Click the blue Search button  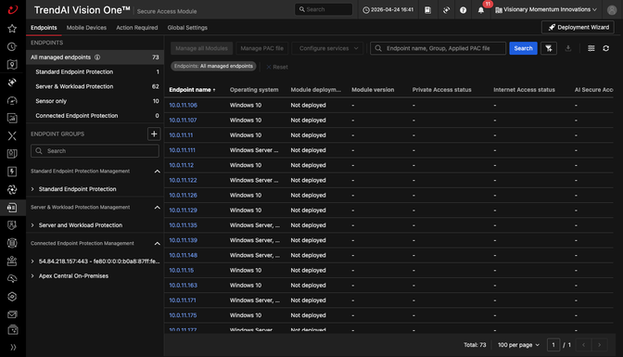pyautogui.click(x=523, y=48)
